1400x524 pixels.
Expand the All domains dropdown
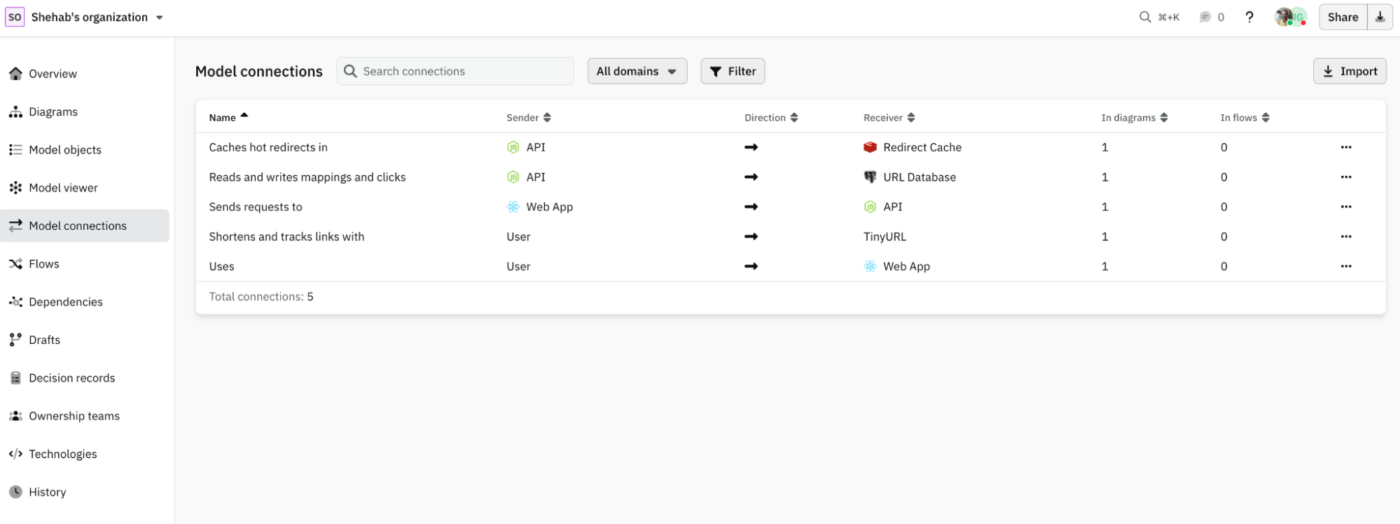pos(637,71)
